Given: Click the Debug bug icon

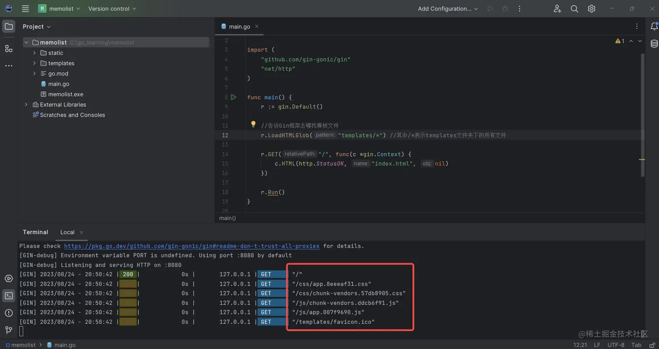Looking at the screenshot, I should coord(505,9).
